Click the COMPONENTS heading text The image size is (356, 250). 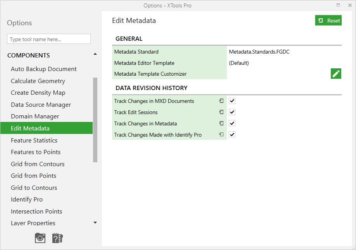[x=29, y=56]
